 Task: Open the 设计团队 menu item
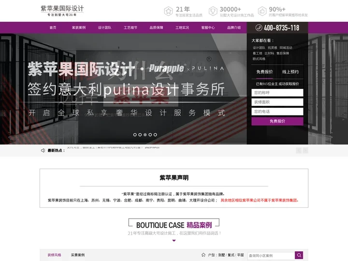tap(104, 28)
